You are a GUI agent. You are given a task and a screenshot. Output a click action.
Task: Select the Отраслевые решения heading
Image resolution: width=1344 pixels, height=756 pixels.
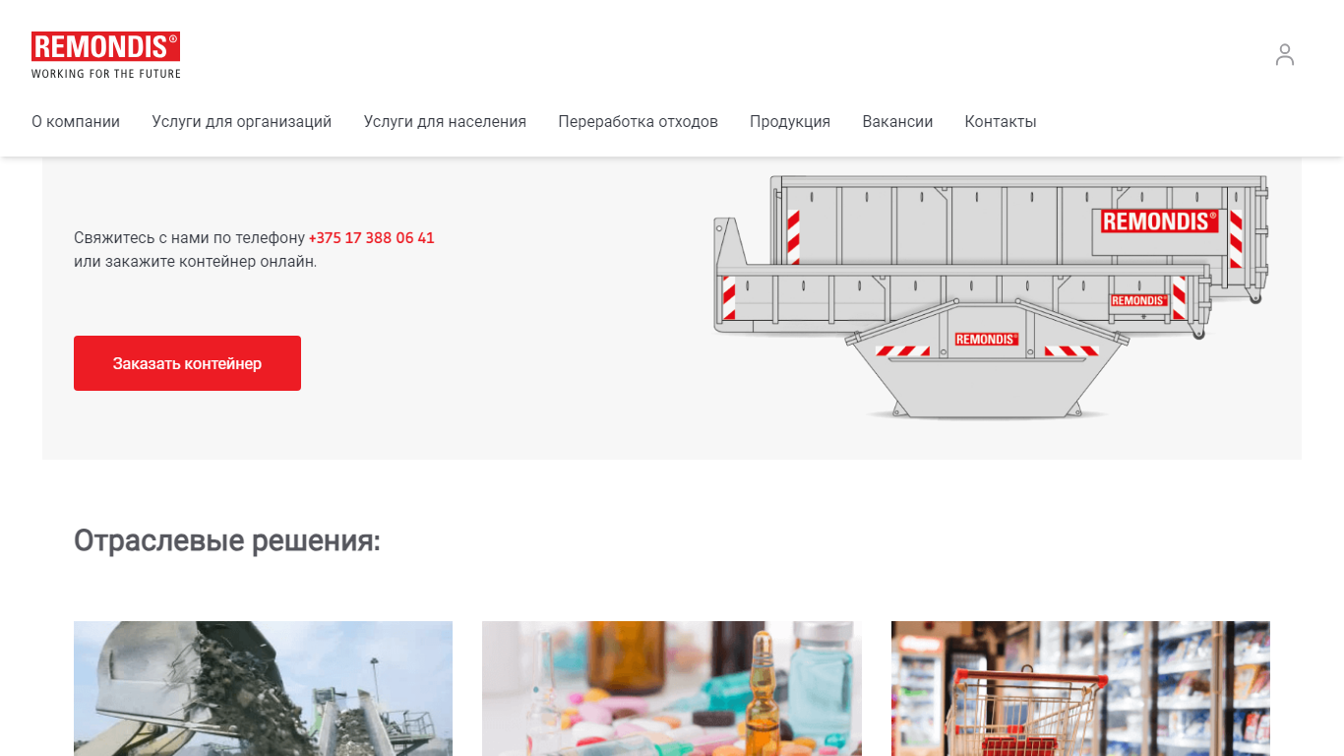(227, 541)
